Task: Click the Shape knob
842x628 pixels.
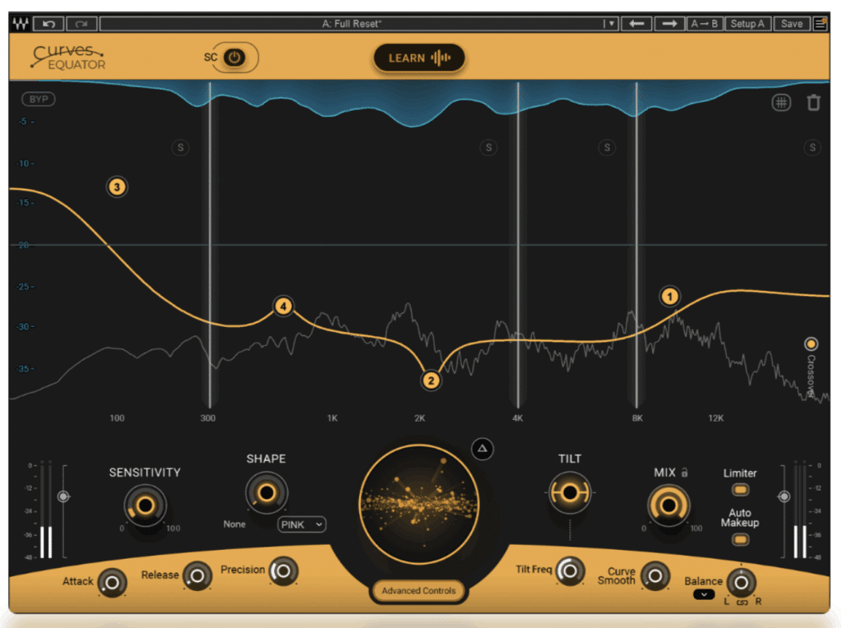Action: (266, 492)
